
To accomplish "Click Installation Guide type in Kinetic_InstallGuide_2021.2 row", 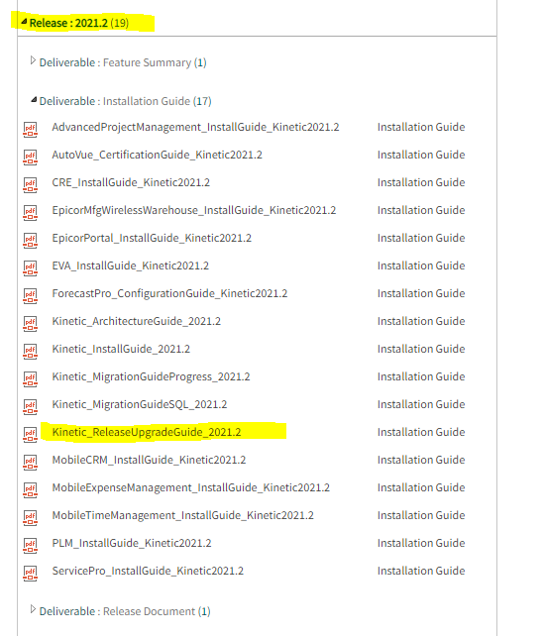I will (421, 349).
